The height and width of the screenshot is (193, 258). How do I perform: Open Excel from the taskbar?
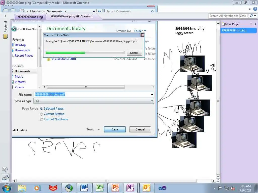[x=100, y=188]
